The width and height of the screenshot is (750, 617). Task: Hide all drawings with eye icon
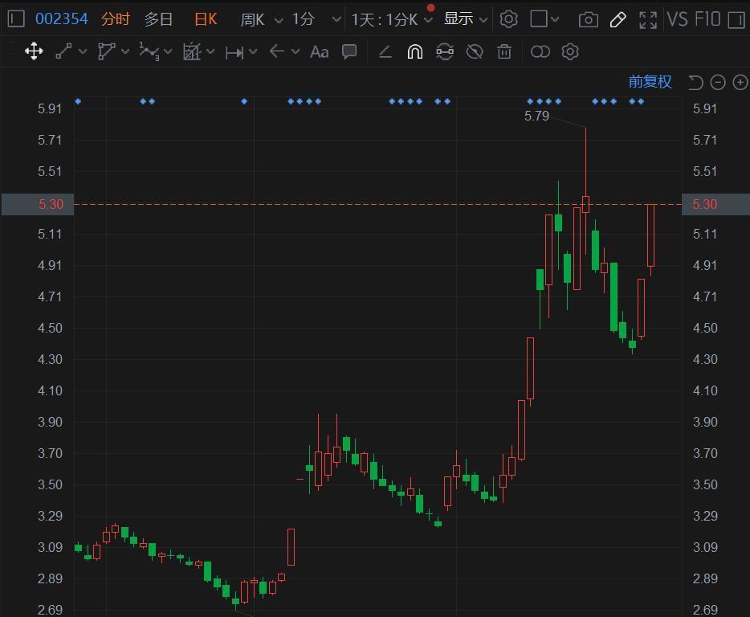click(x=475, y=51)
